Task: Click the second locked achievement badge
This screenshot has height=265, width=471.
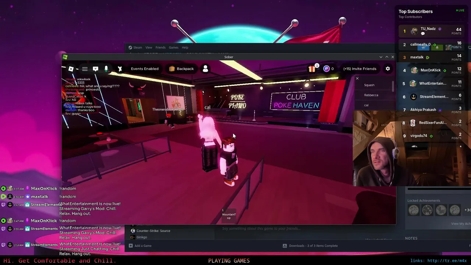Action: [x=427, y=210]
